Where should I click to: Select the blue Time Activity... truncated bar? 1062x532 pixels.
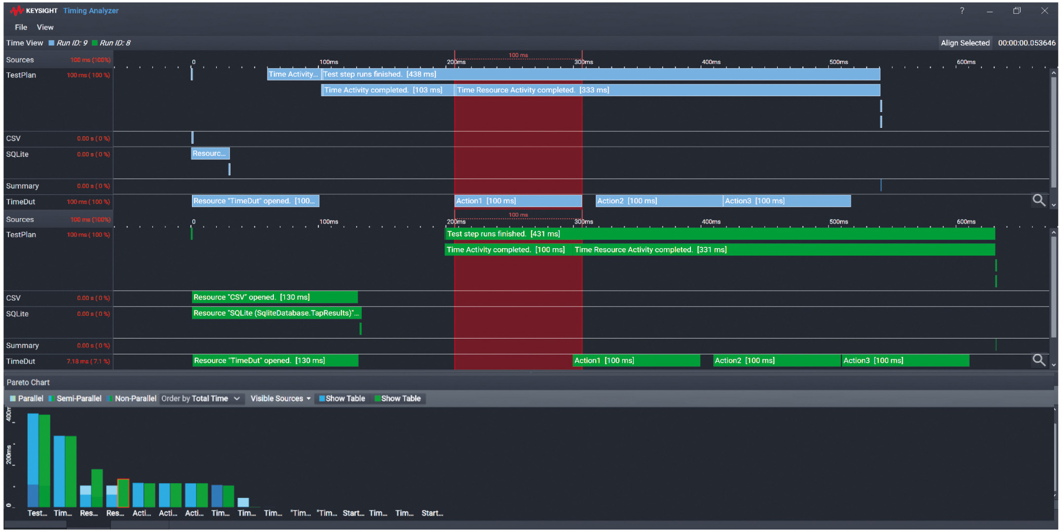coord(294,75)
